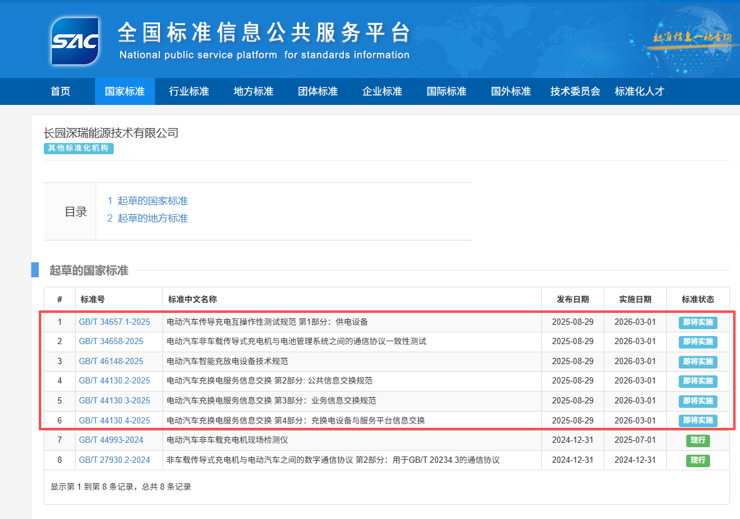
Task: View GB/T 44130.3-2025 standard details
Action: point(114,400)
